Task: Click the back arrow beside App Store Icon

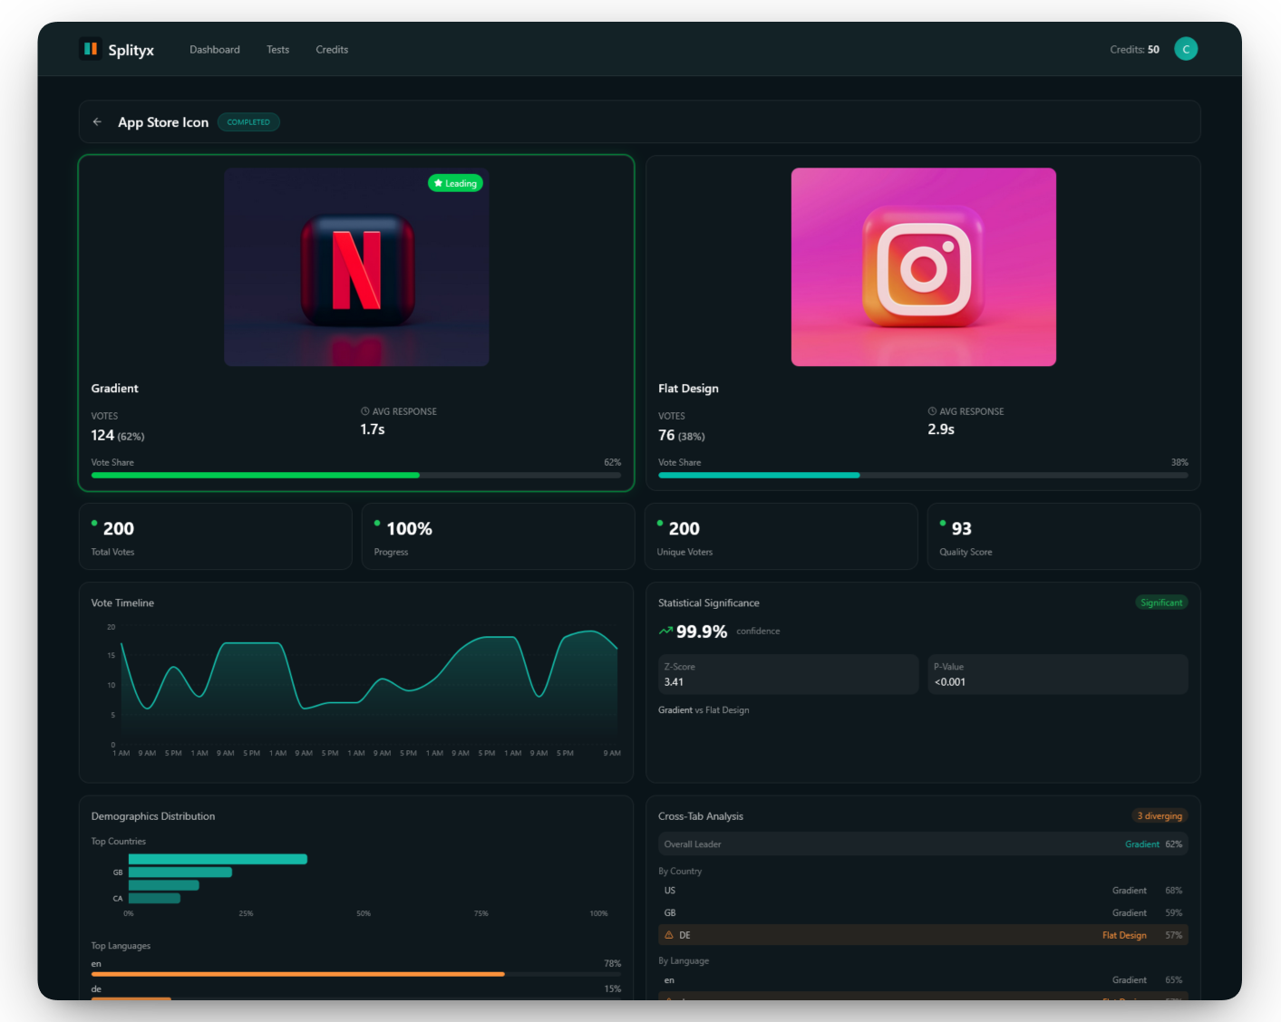Action: point(97,121)
